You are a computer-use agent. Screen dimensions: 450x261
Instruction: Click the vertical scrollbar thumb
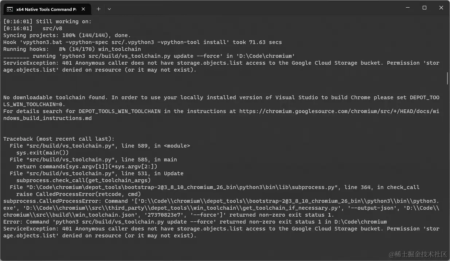click(447, 78)
